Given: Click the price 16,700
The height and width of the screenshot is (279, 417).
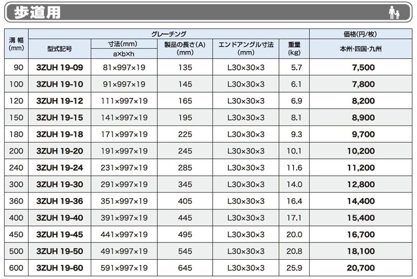Looking at the screenshot, I should click(361, 235).
